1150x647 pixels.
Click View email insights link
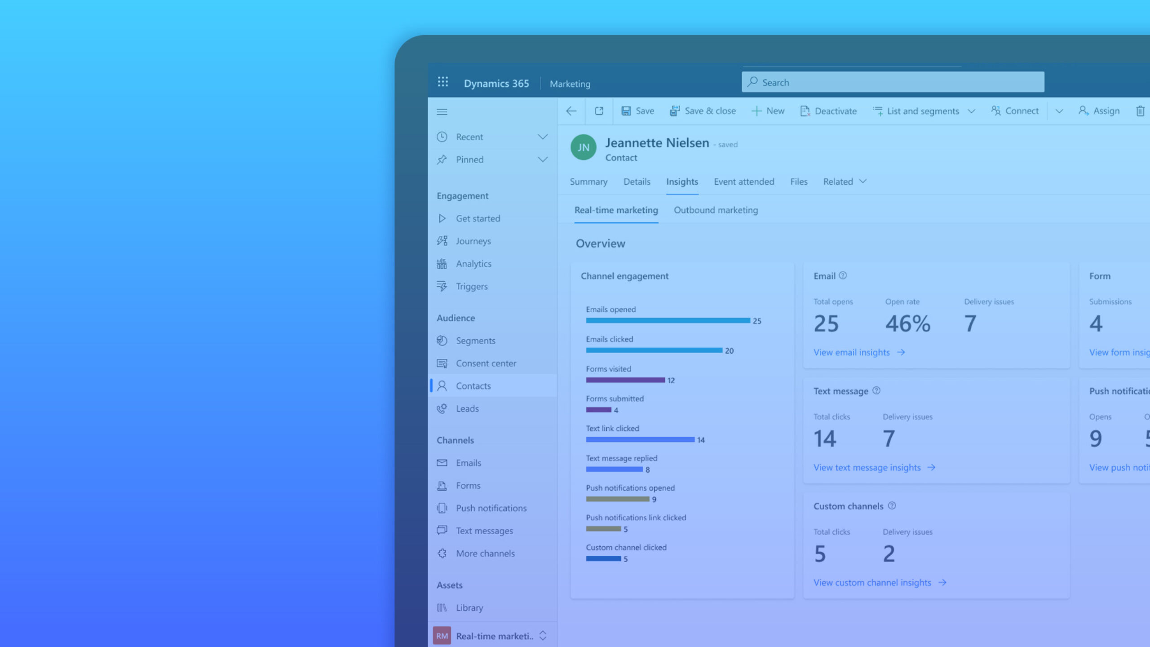point(859,353)
